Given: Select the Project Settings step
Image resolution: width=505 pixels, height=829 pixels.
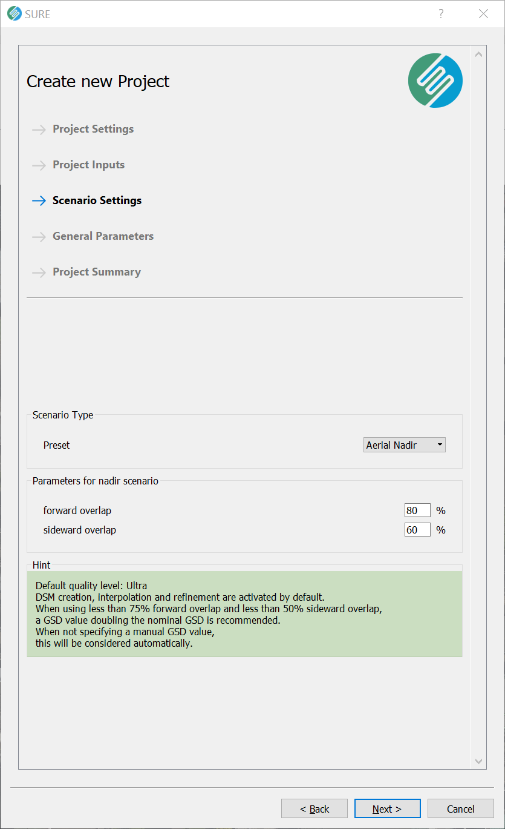Looking at the screenshot, I should click(93, 129).
